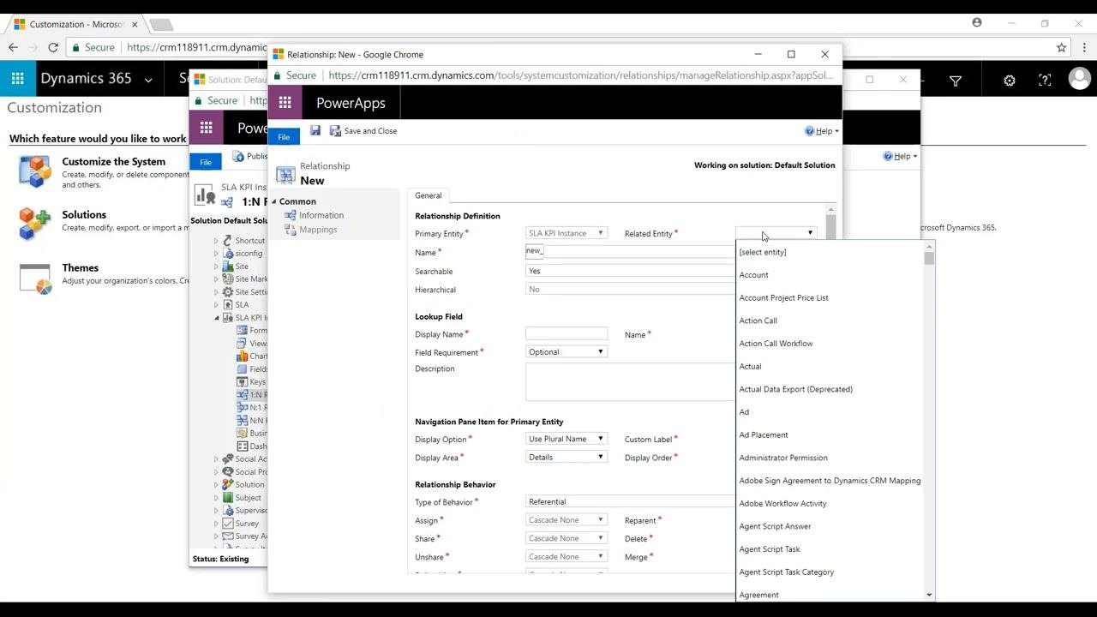Choose Actual Data Export (Deprecated) entity
Viewport: 1097px width, 617px height.
coord(795,389)
